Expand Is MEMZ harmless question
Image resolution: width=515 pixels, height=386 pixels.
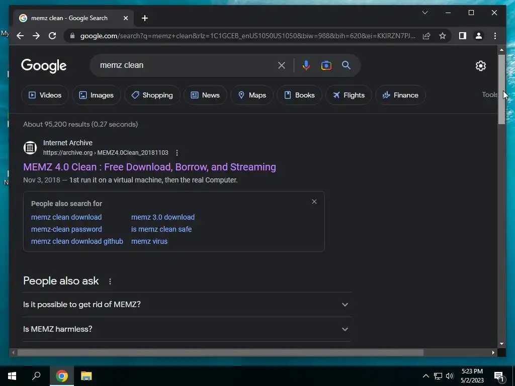coord(187,329)
